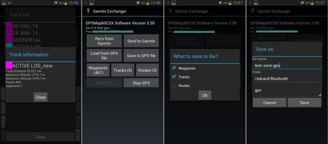The width and height of the screenshot is (328, 144).
Task: Tap the 'Total distance:25.021 km' line
Action: (x=24, y=71)
